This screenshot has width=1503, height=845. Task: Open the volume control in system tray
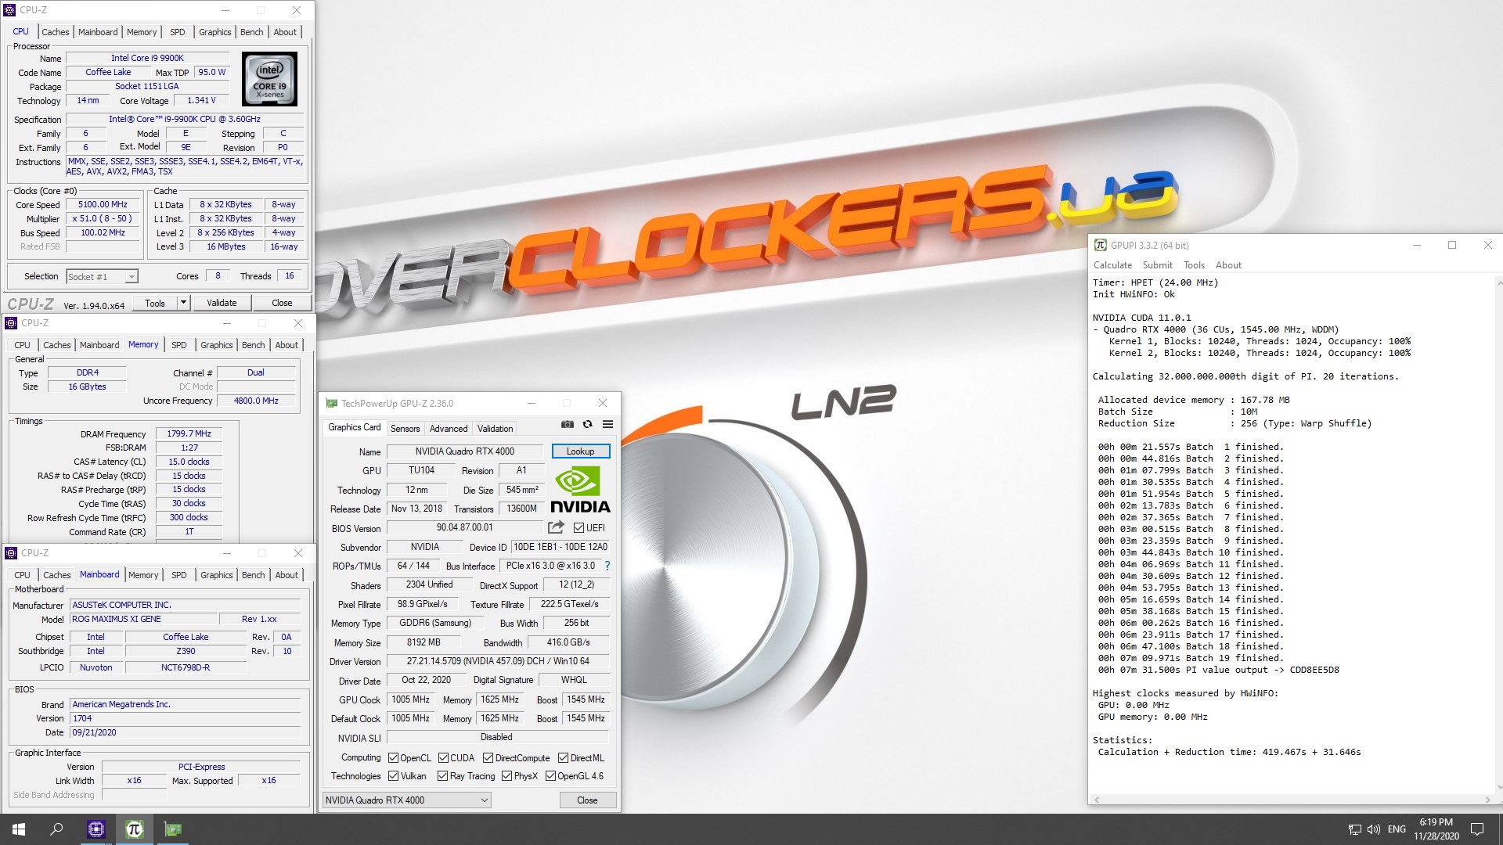1373,829
